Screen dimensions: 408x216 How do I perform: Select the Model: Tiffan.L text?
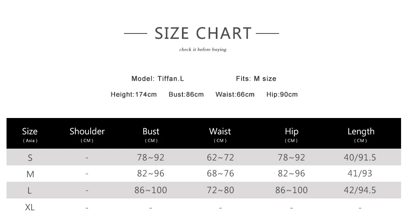(x=157, y=78)
